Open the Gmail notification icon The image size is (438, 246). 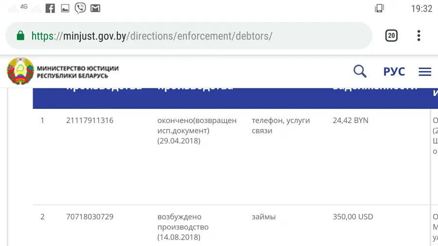pos(95,8)
